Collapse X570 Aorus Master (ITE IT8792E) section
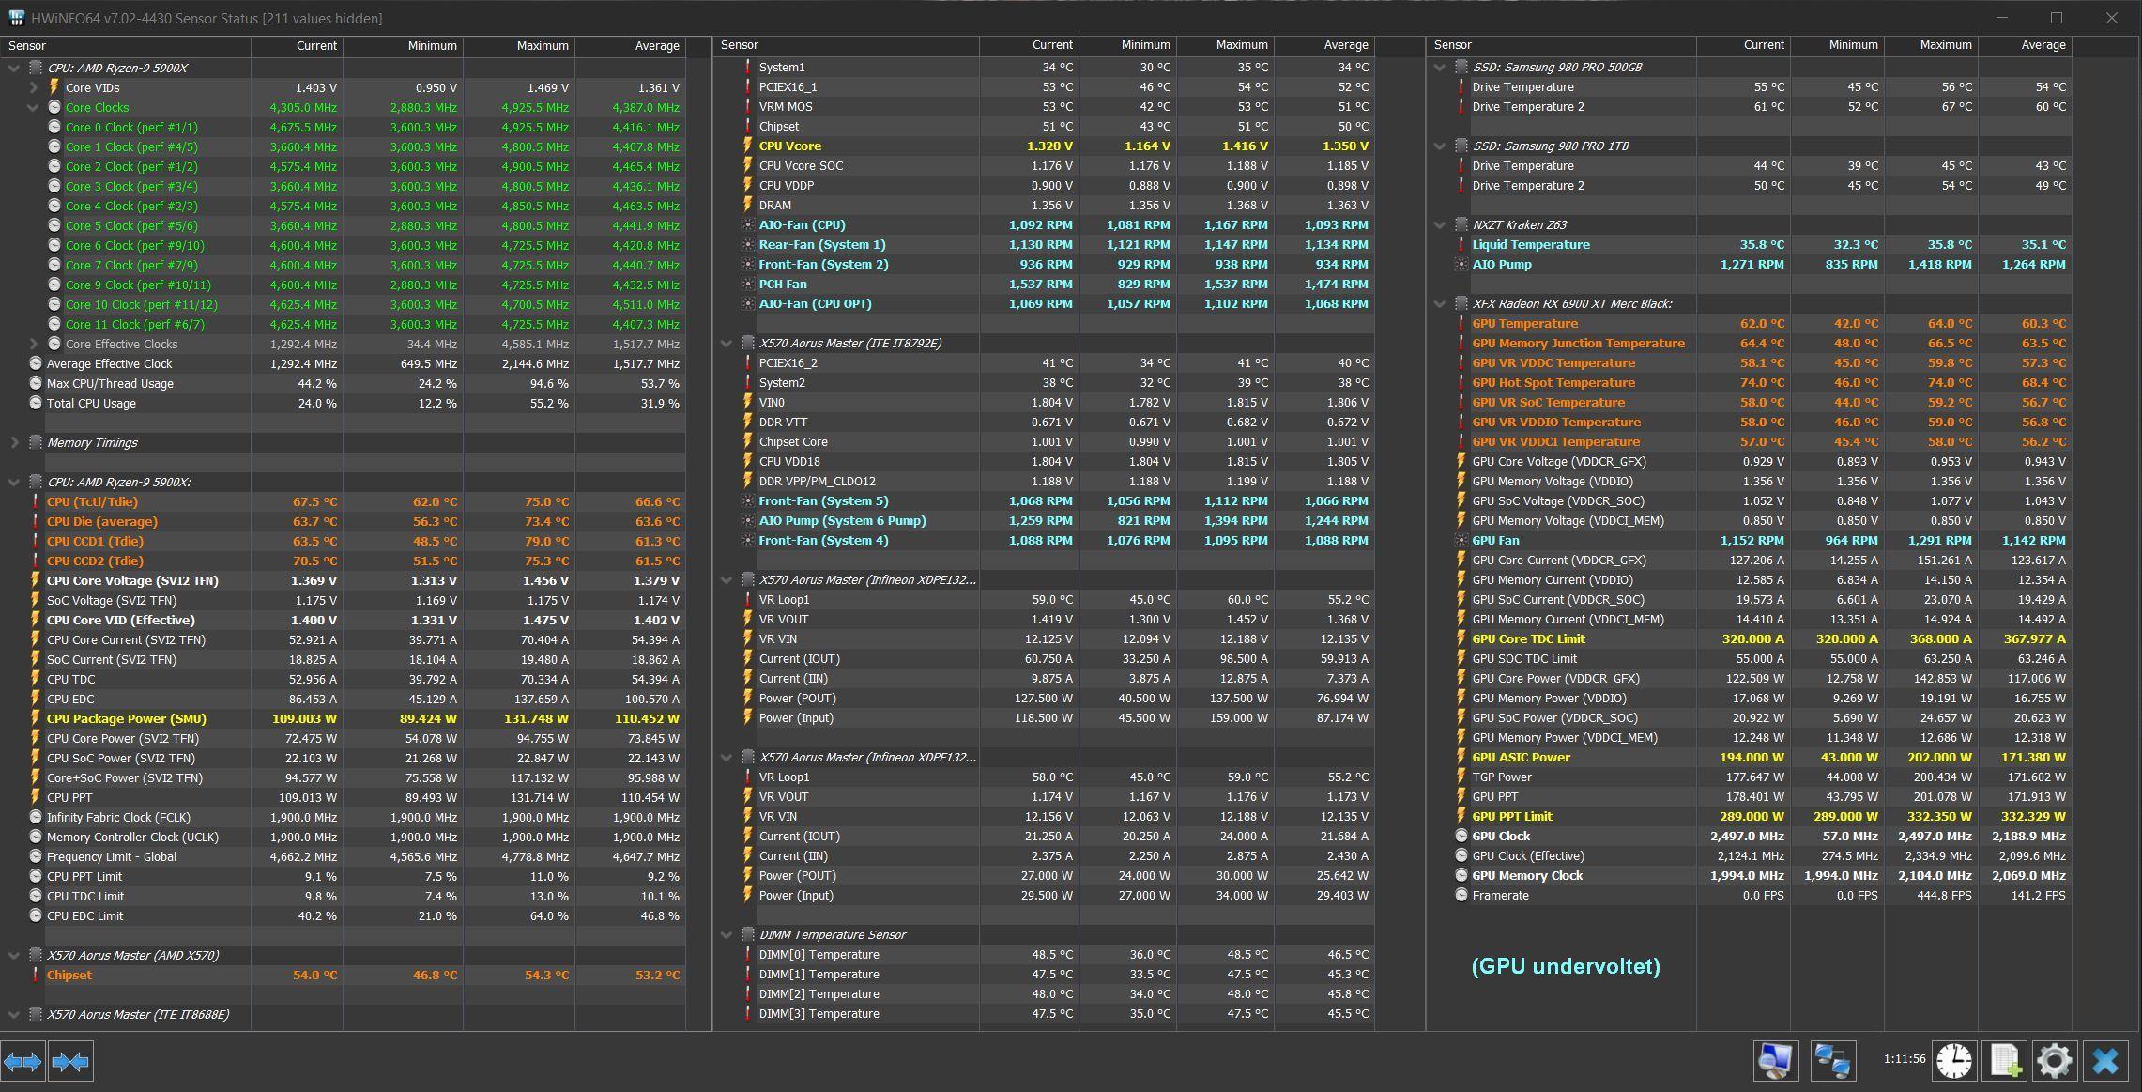This screenshot has height=1092, width=2142. [x=726, y=343]
